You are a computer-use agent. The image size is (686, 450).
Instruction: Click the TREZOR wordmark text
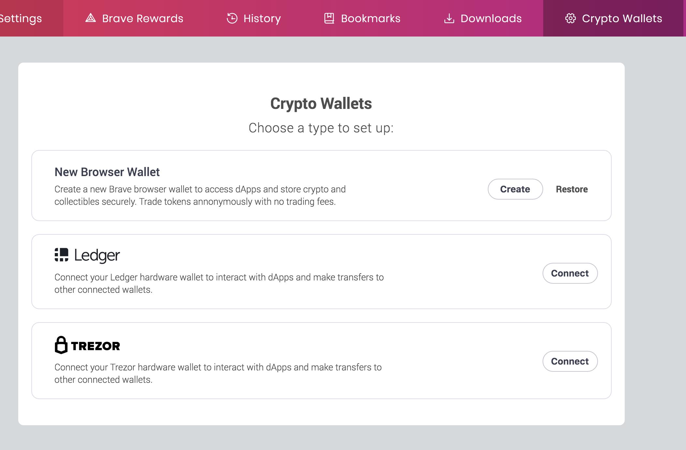point(96,346)
